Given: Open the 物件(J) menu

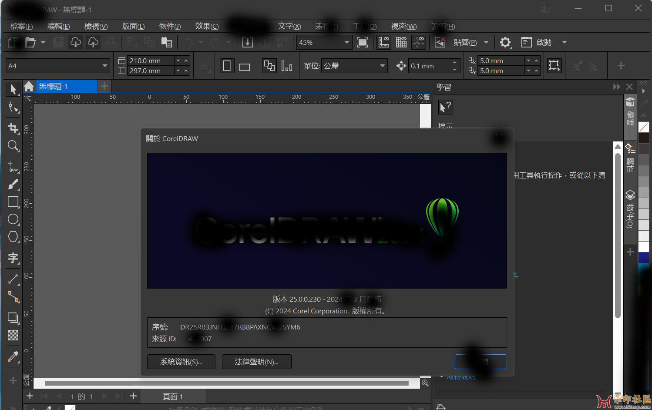Looking at the screenshot, I should tap(170, 27).
